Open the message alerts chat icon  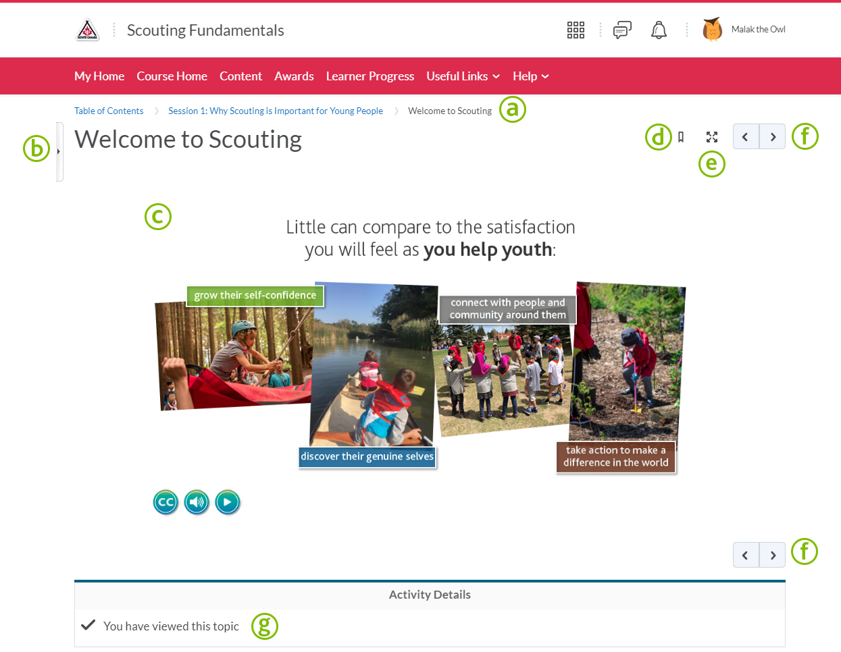[x=622, y=30]
